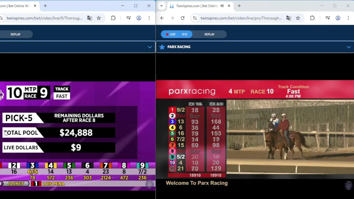Open new tab in left browser window
354x199 pixels.
(45, 6)
